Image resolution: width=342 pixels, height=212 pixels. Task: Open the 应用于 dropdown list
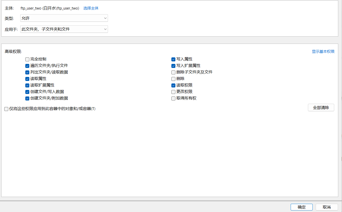(64, 29)
